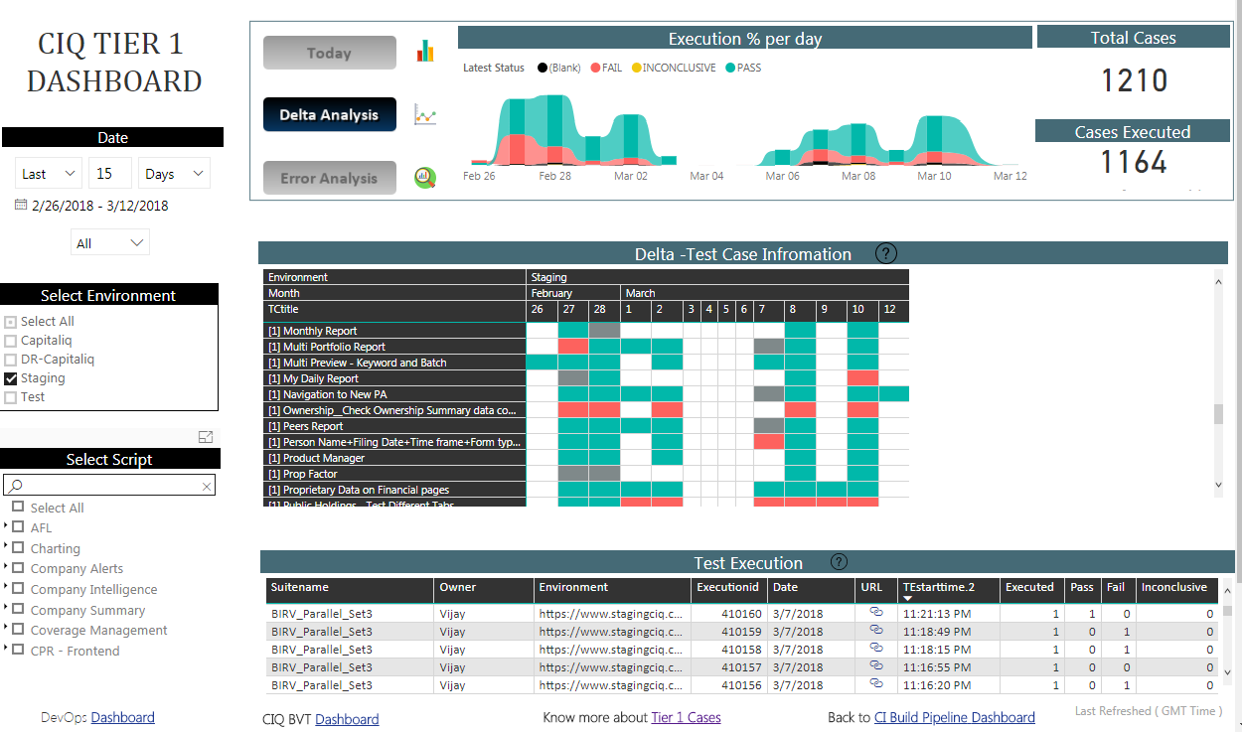Go back to CI Build Pipeline Dashboard link

[954, 717]
